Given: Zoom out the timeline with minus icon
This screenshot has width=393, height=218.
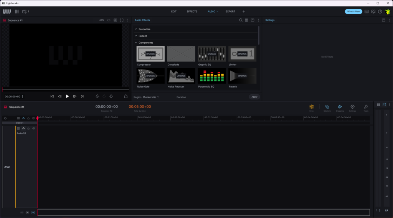Looking at the screenshot, I should (x=22, y=213).
